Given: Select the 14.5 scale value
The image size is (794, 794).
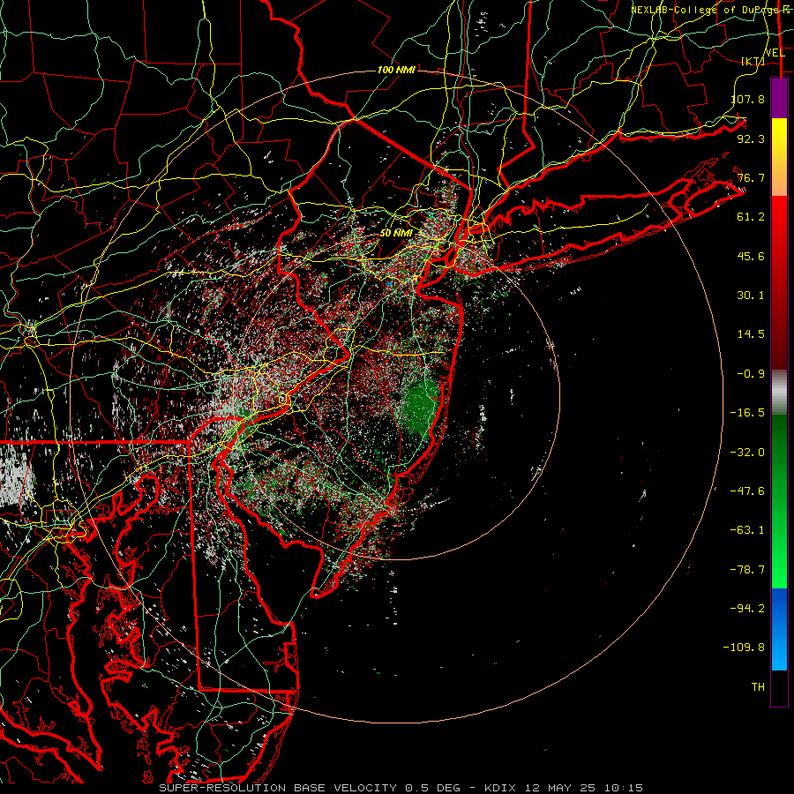Looking at the screenshot, I should [x=751, y=334].
